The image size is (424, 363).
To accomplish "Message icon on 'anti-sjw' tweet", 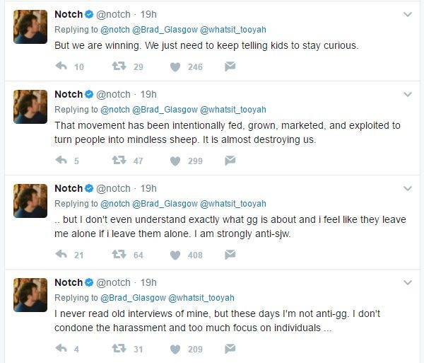I will tap(230, 255).
